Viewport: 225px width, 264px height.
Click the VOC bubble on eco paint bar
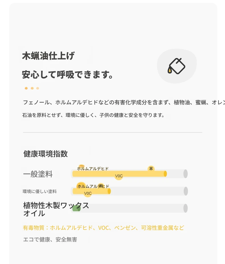click(x=88, y=193)
